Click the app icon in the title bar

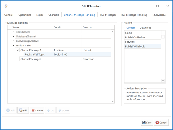(6, 6)
